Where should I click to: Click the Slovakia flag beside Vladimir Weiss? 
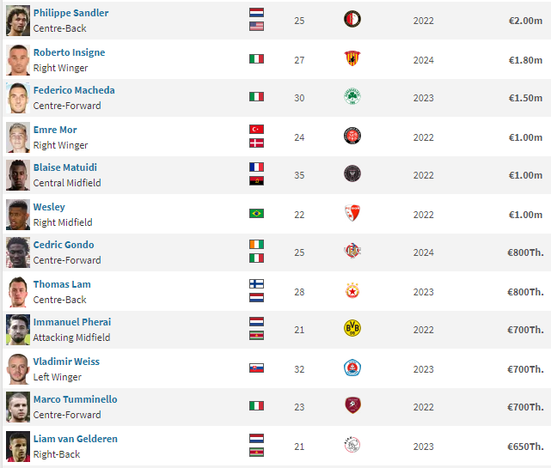[256, 368]
